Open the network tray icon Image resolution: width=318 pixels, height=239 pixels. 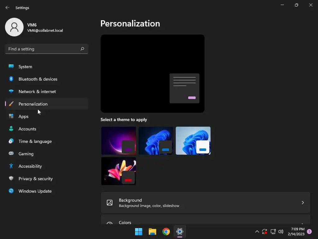[273, 232]
